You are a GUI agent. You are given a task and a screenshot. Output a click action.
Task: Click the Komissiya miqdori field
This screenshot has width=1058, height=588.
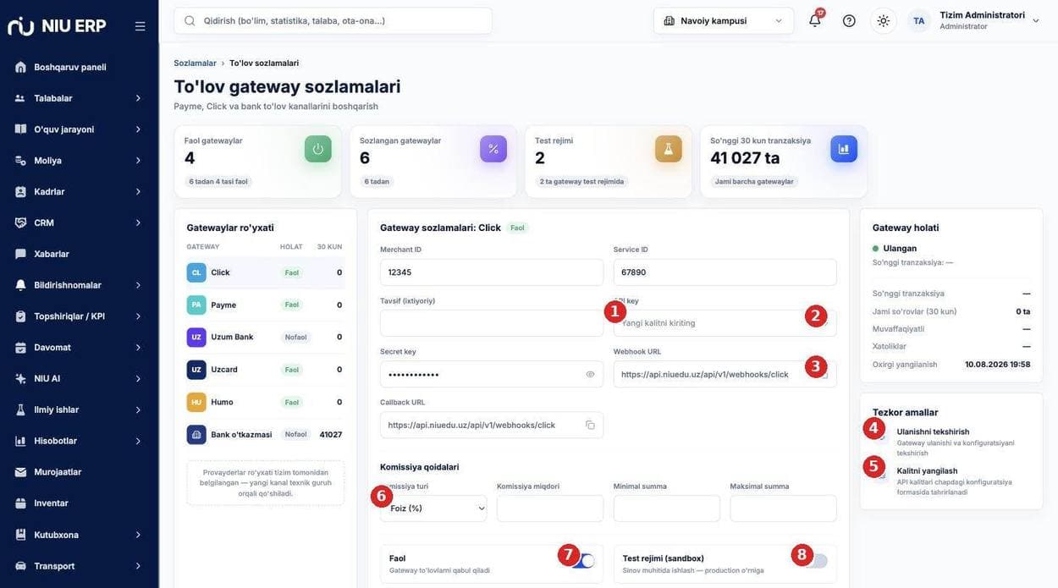[550, 508]
